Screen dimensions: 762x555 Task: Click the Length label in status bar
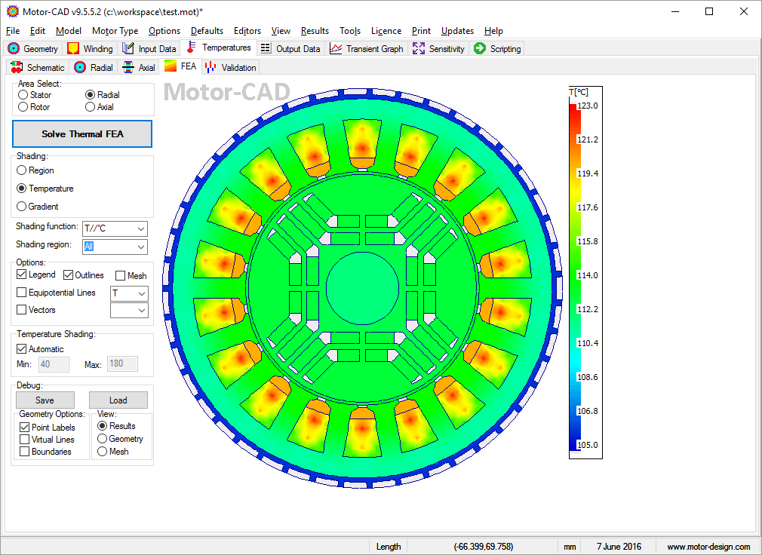389,546
